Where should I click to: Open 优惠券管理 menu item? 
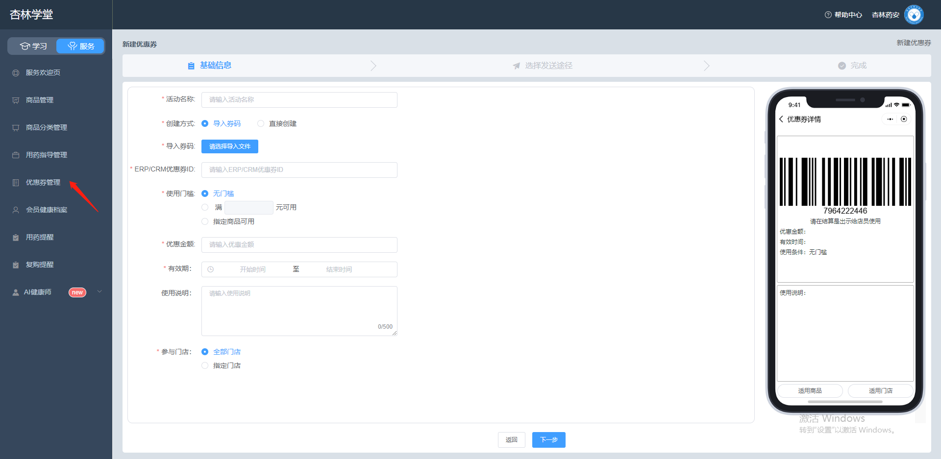pos(43,182)
